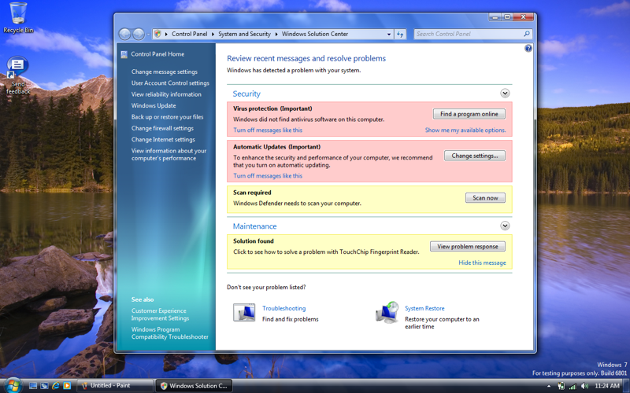This screenshot has width=630, height=393.
Task: Launch Windows Media Player from quick launch
Action: point(67,386)
